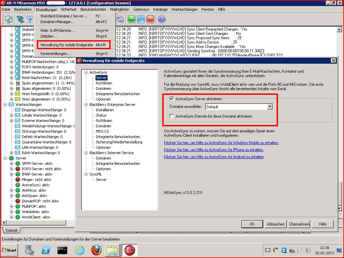Collapse the Warteschlangen tree node
Screen dimensions: 344x258
(6, 105)
